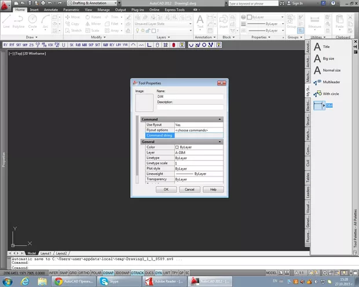Select the Line tool in Draw panel
The width and height of the screenshot is (359, 287).
pos(6,20)
